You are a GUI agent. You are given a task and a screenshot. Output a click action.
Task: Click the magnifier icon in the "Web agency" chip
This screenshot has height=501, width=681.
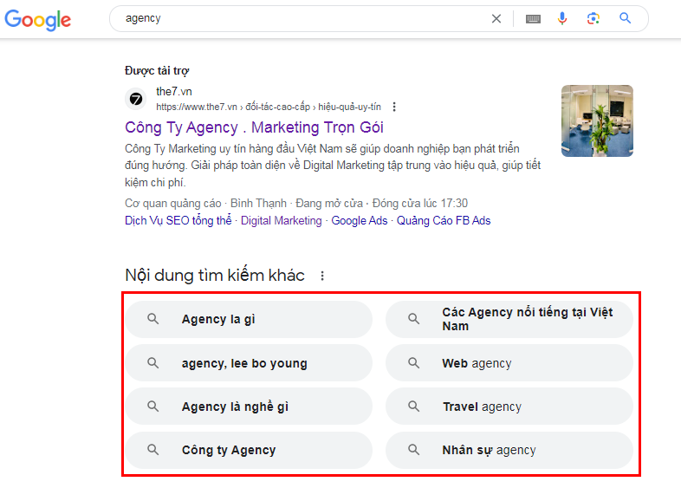tap(413, 363)
